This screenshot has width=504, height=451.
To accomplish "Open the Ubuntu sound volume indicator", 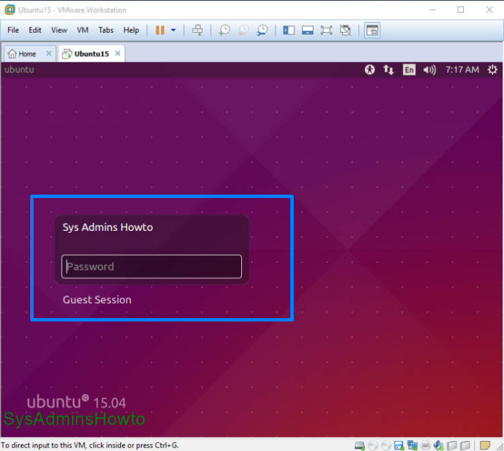I will coord(429,70).
